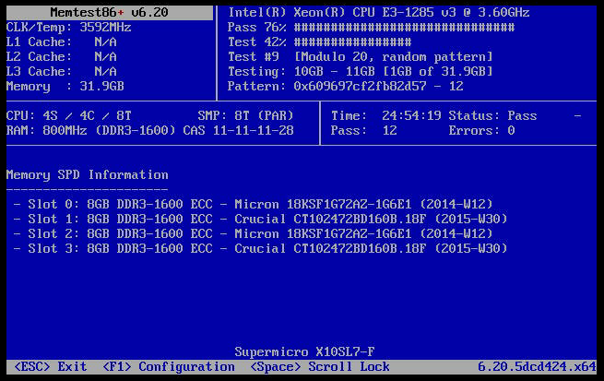Select the Slot 1 Crucial memory row

(260, 219)
